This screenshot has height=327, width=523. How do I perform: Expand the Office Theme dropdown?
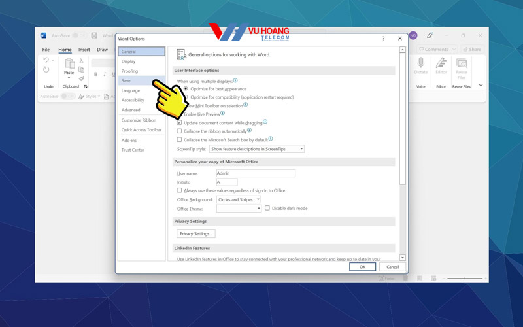(x=239, y=209)
